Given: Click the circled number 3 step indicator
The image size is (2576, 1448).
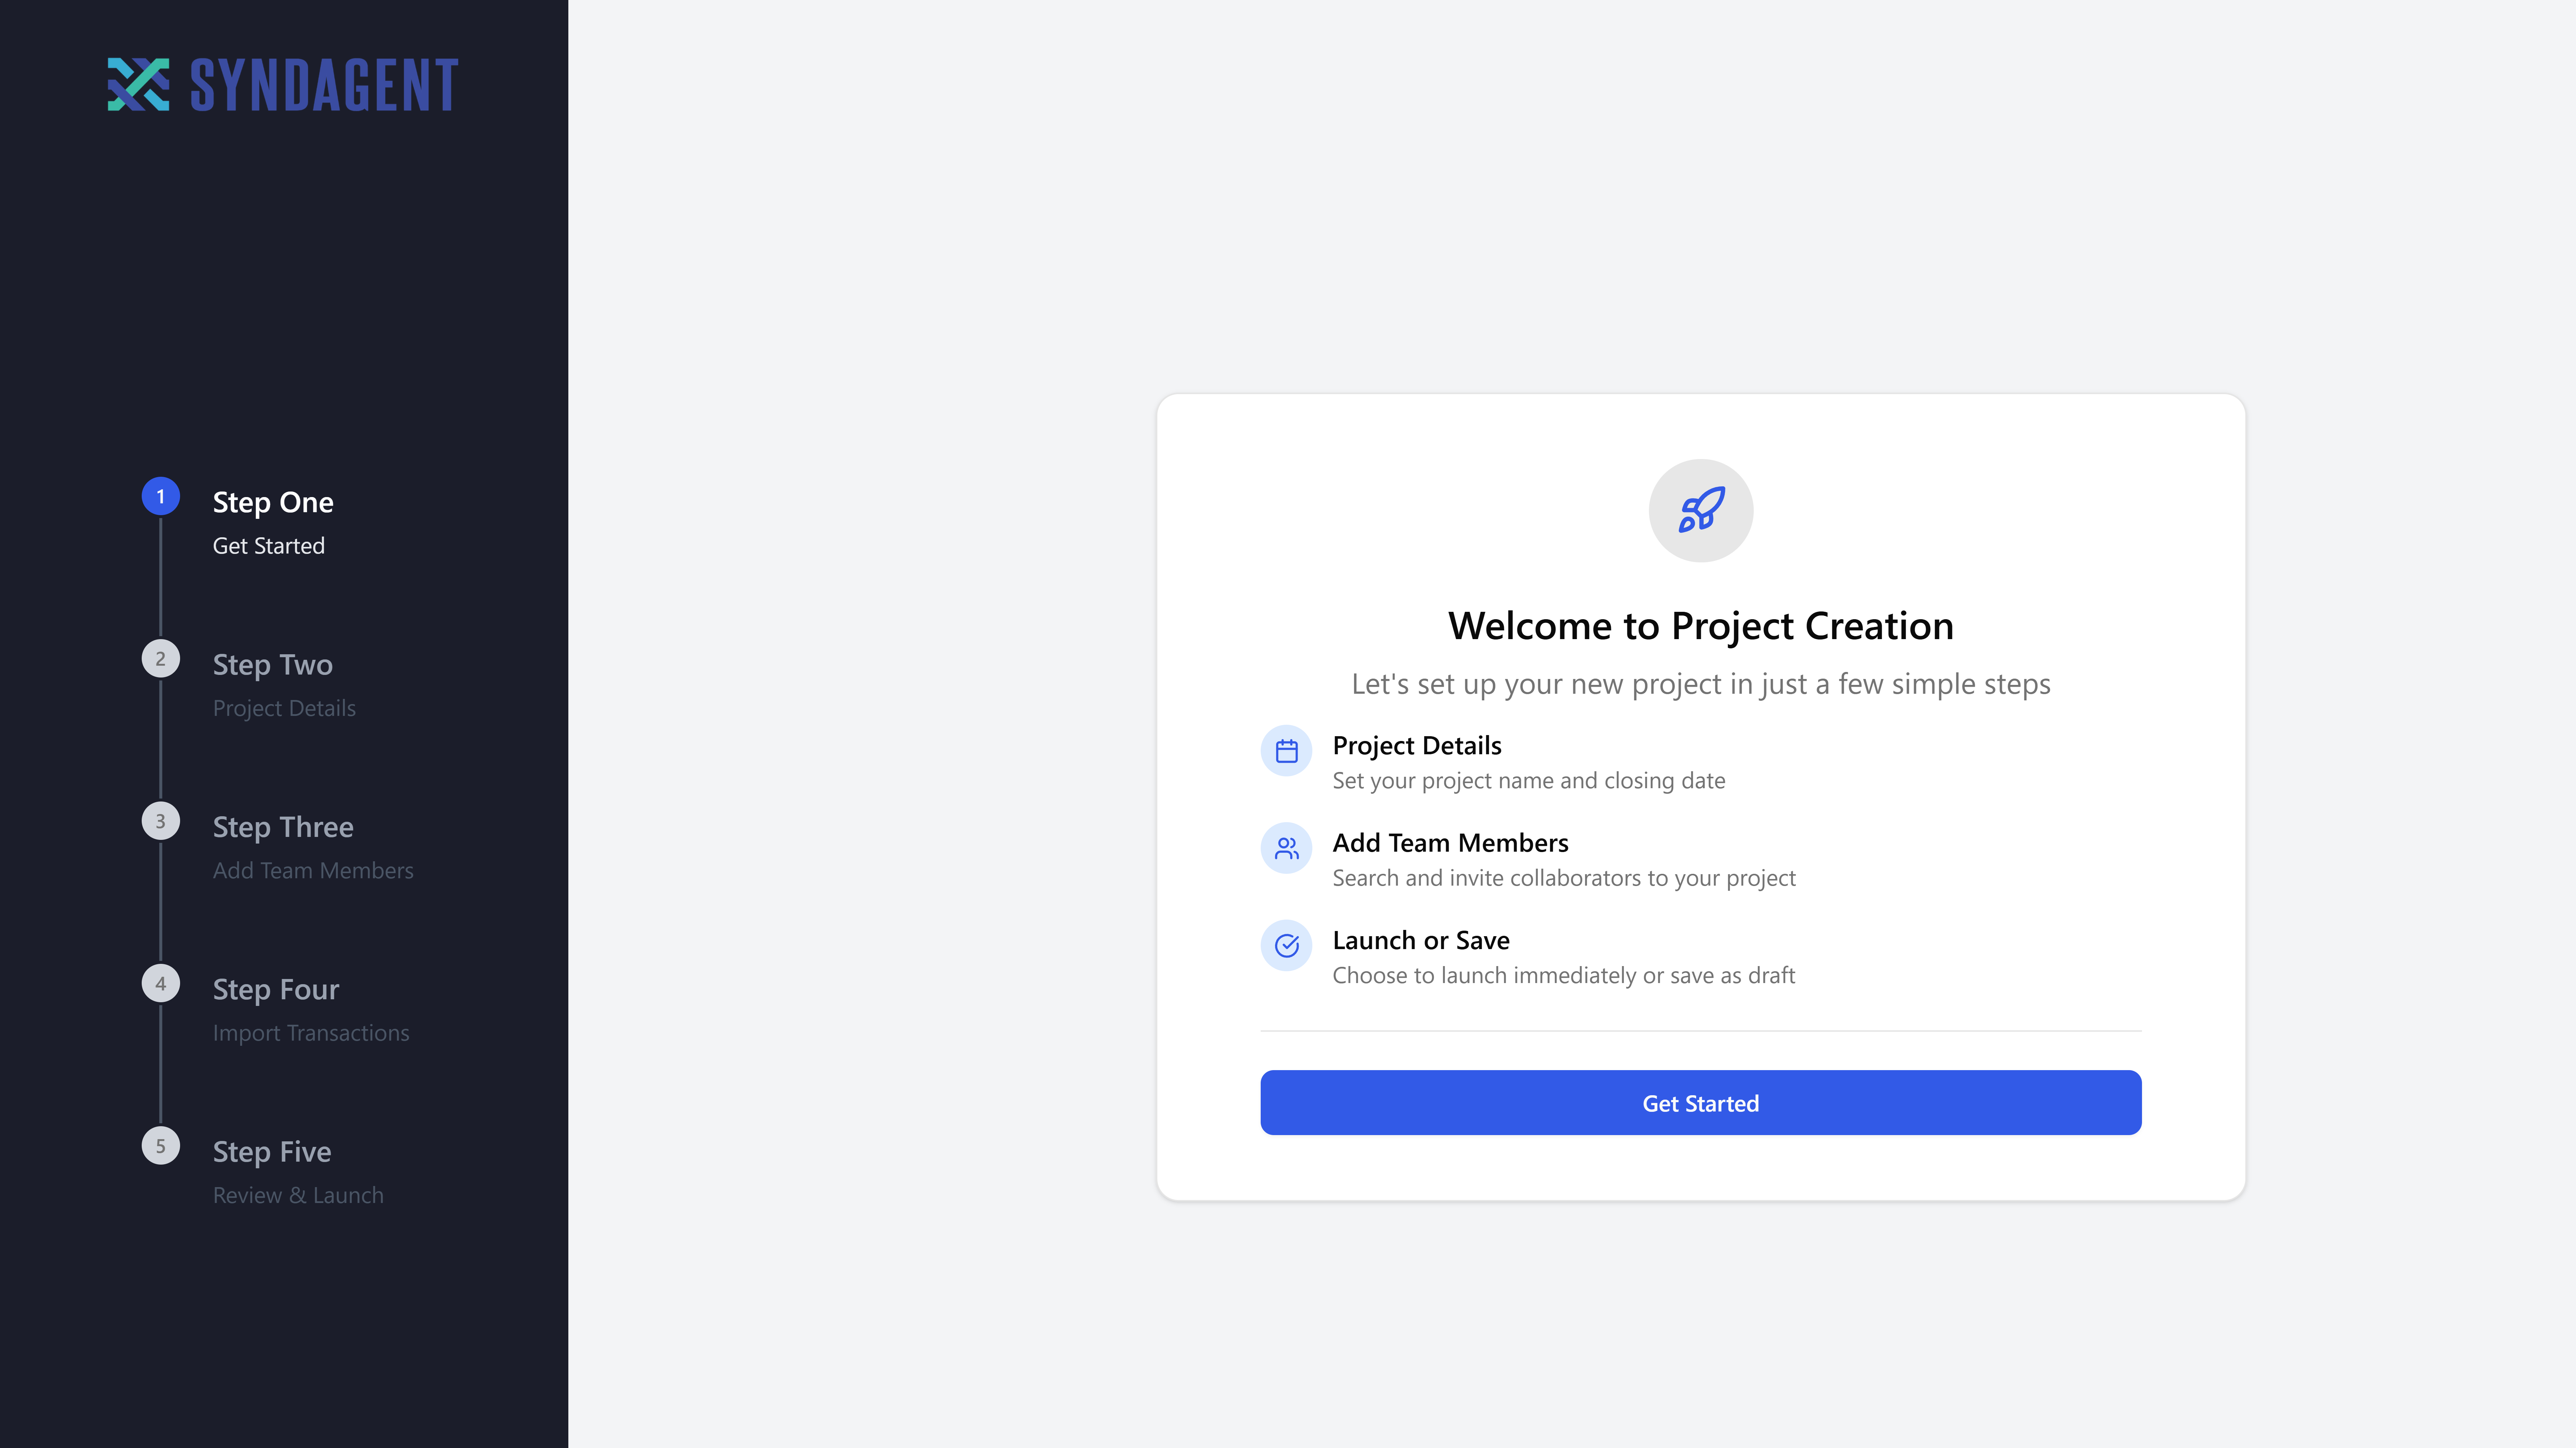Looking at the screenshot, I should point(160,821).
